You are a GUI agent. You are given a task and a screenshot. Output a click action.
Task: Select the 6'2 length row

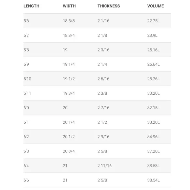pyautogui.click(x=97, y=137)
